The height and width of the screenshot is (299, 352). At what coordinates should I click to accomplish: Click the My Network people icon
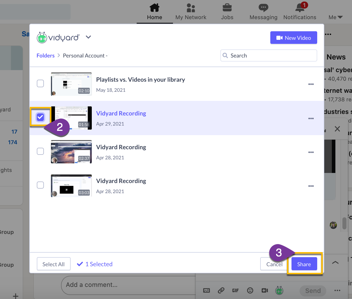click(x=191, y=8)
